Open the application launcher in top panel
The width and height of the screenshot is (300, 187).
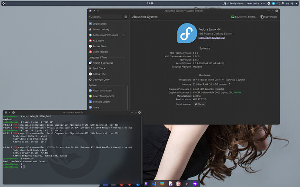(x=3, y=3)
